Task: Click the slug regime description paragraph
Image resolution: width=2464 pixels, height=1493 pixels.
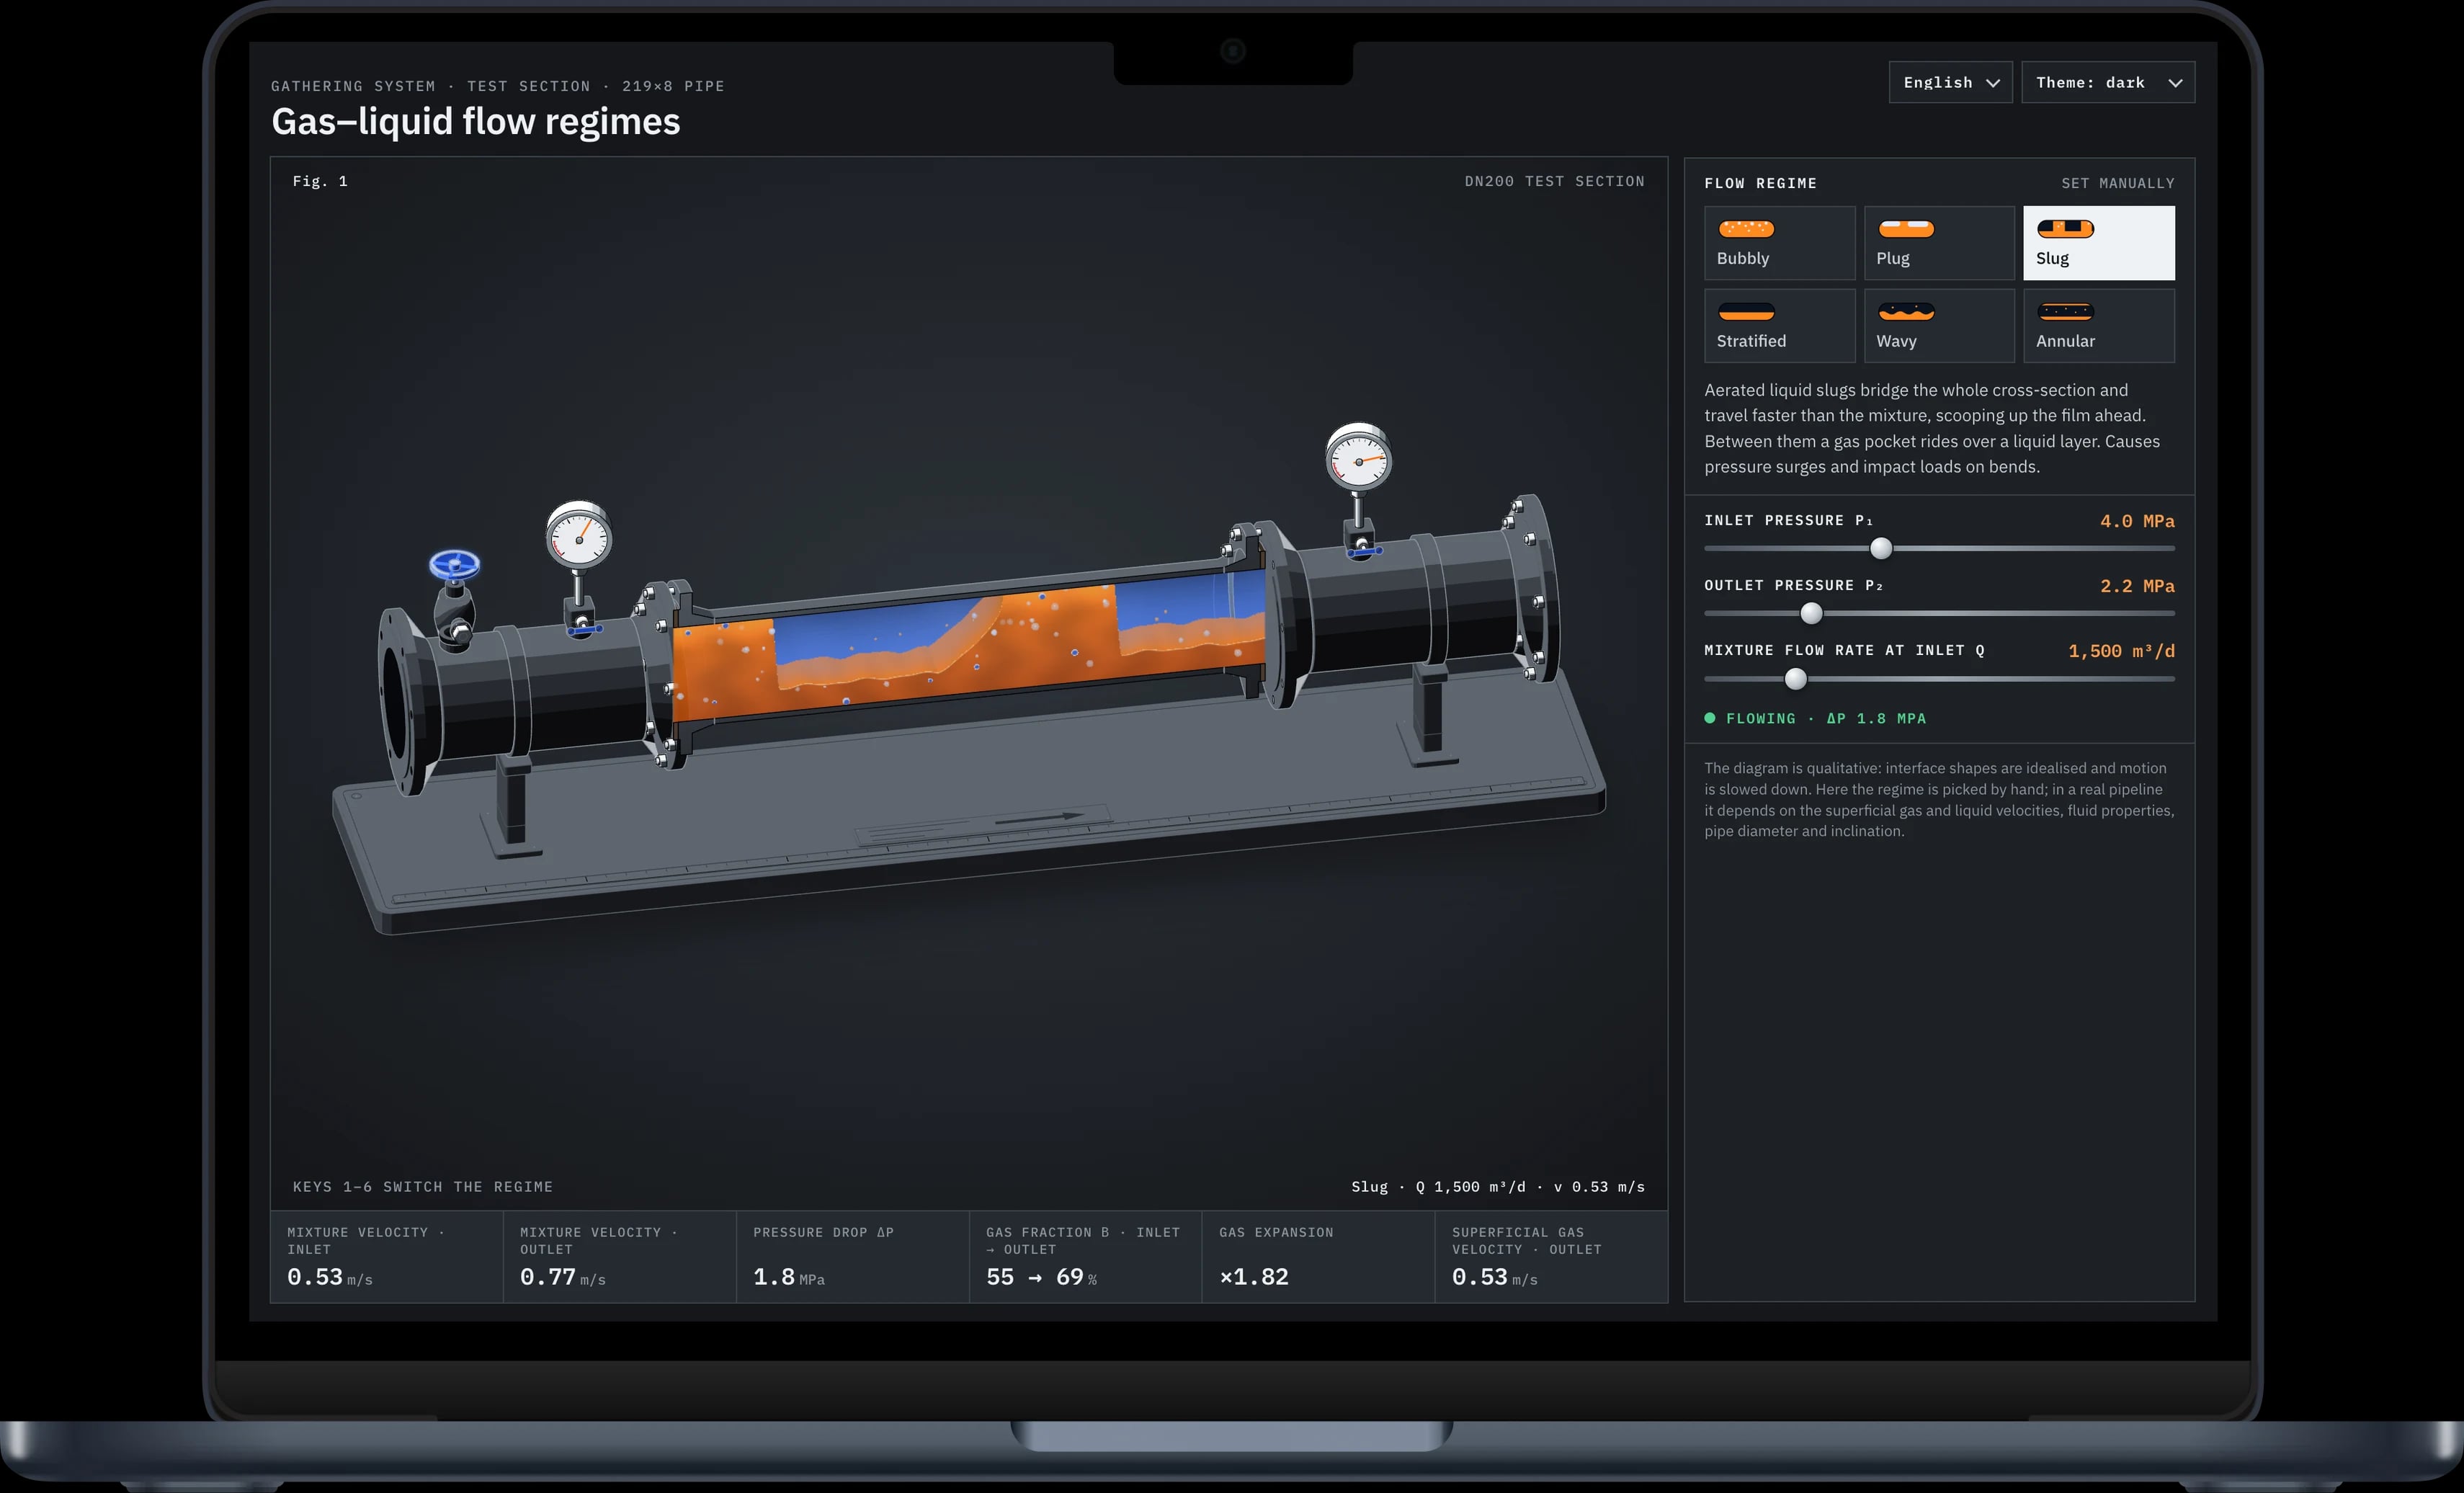Action: 1932,428
